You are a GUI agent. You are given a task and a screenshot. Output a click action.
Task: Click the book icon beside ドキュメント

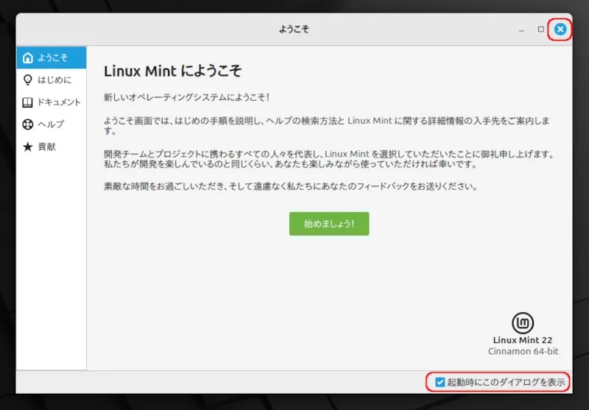click(x=28, y=102)
